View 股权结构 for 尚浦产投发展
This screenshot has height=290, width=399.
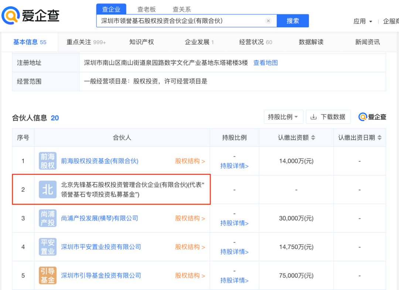[190, 218]
